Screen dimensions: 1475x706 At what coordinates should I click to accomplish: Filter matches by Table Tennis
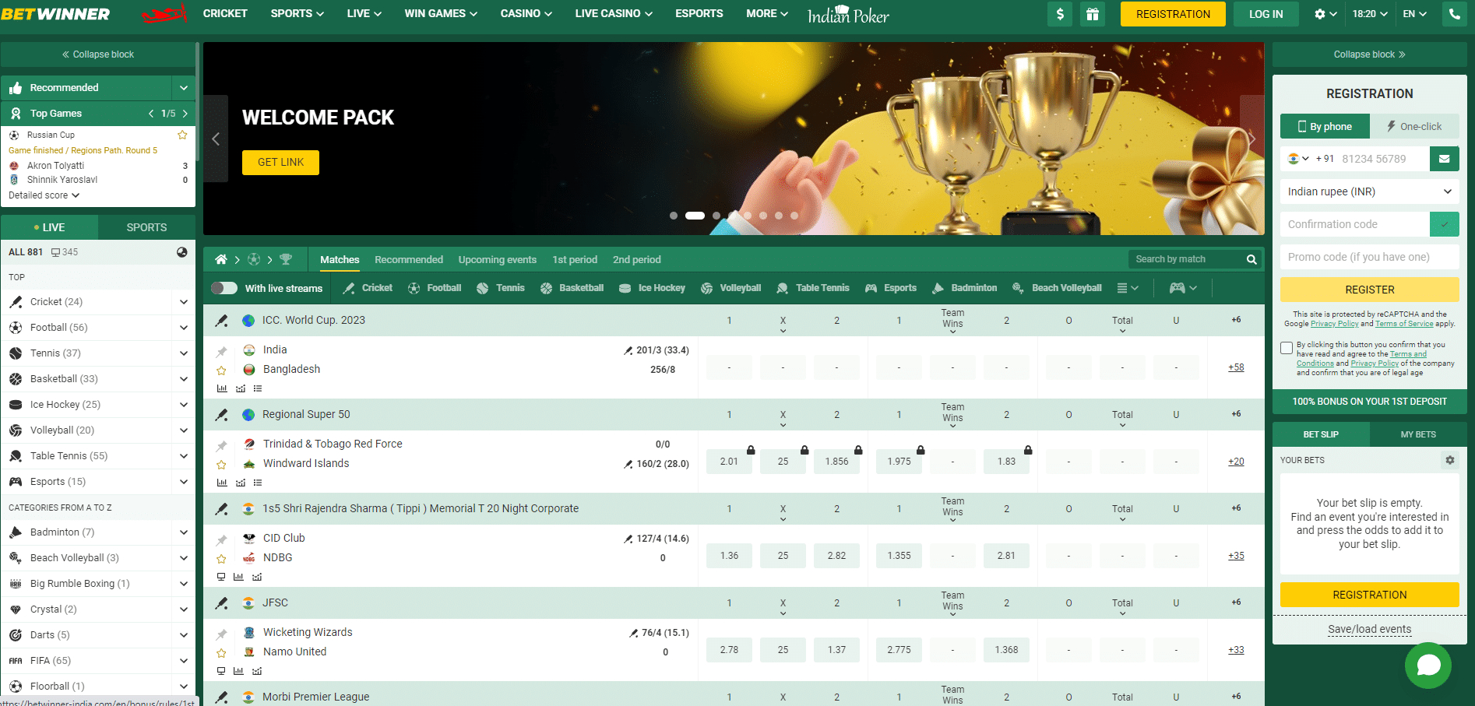coord(812,288)
